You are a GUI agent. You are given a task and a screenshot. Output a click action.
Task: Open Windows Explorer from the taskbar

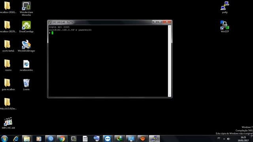[27, 138]
